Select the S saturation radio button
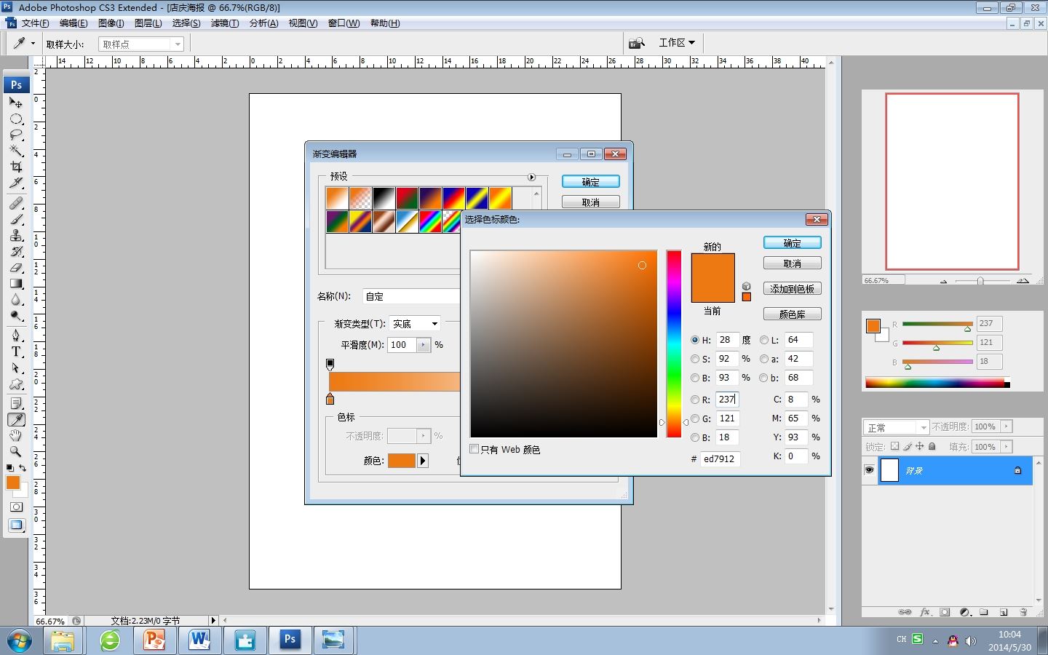 tap(695, 359)
